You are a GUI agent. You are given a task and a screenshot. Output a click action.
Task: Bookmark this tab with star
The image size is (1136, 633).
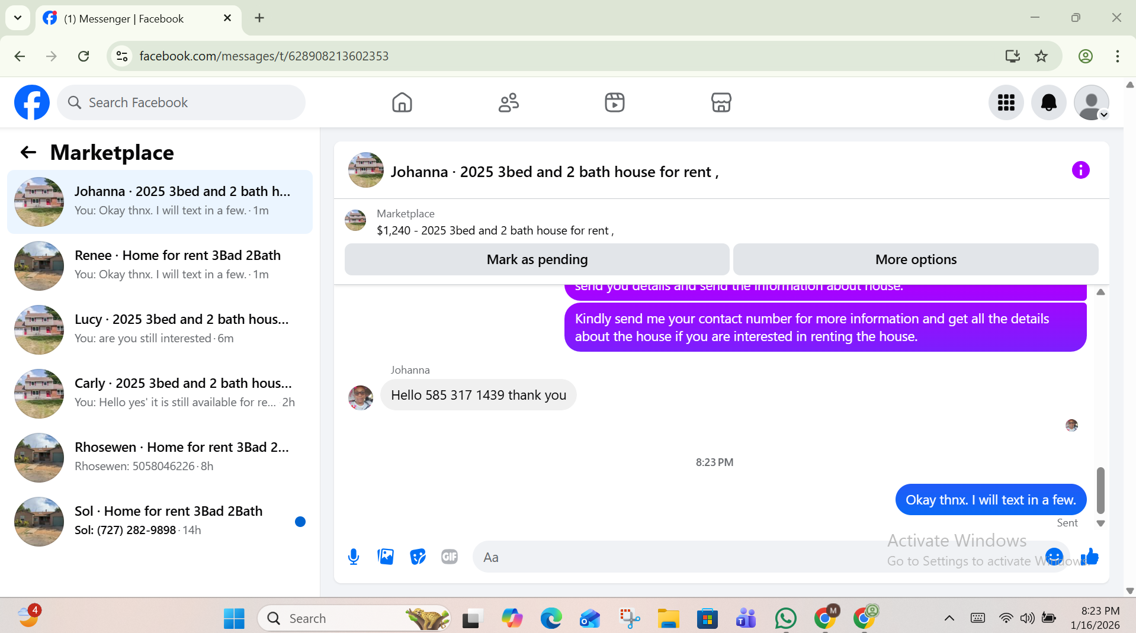point(1041,56)
